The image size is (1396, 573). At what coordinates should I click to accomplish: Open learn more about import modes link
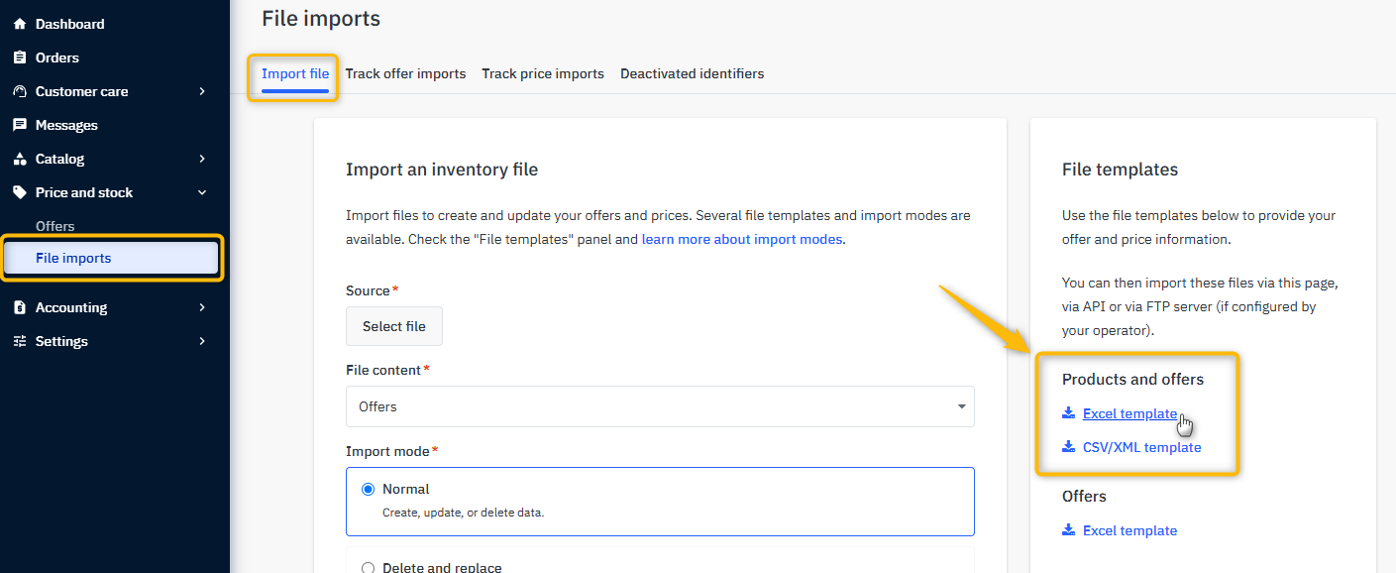(x=741, y=239)
